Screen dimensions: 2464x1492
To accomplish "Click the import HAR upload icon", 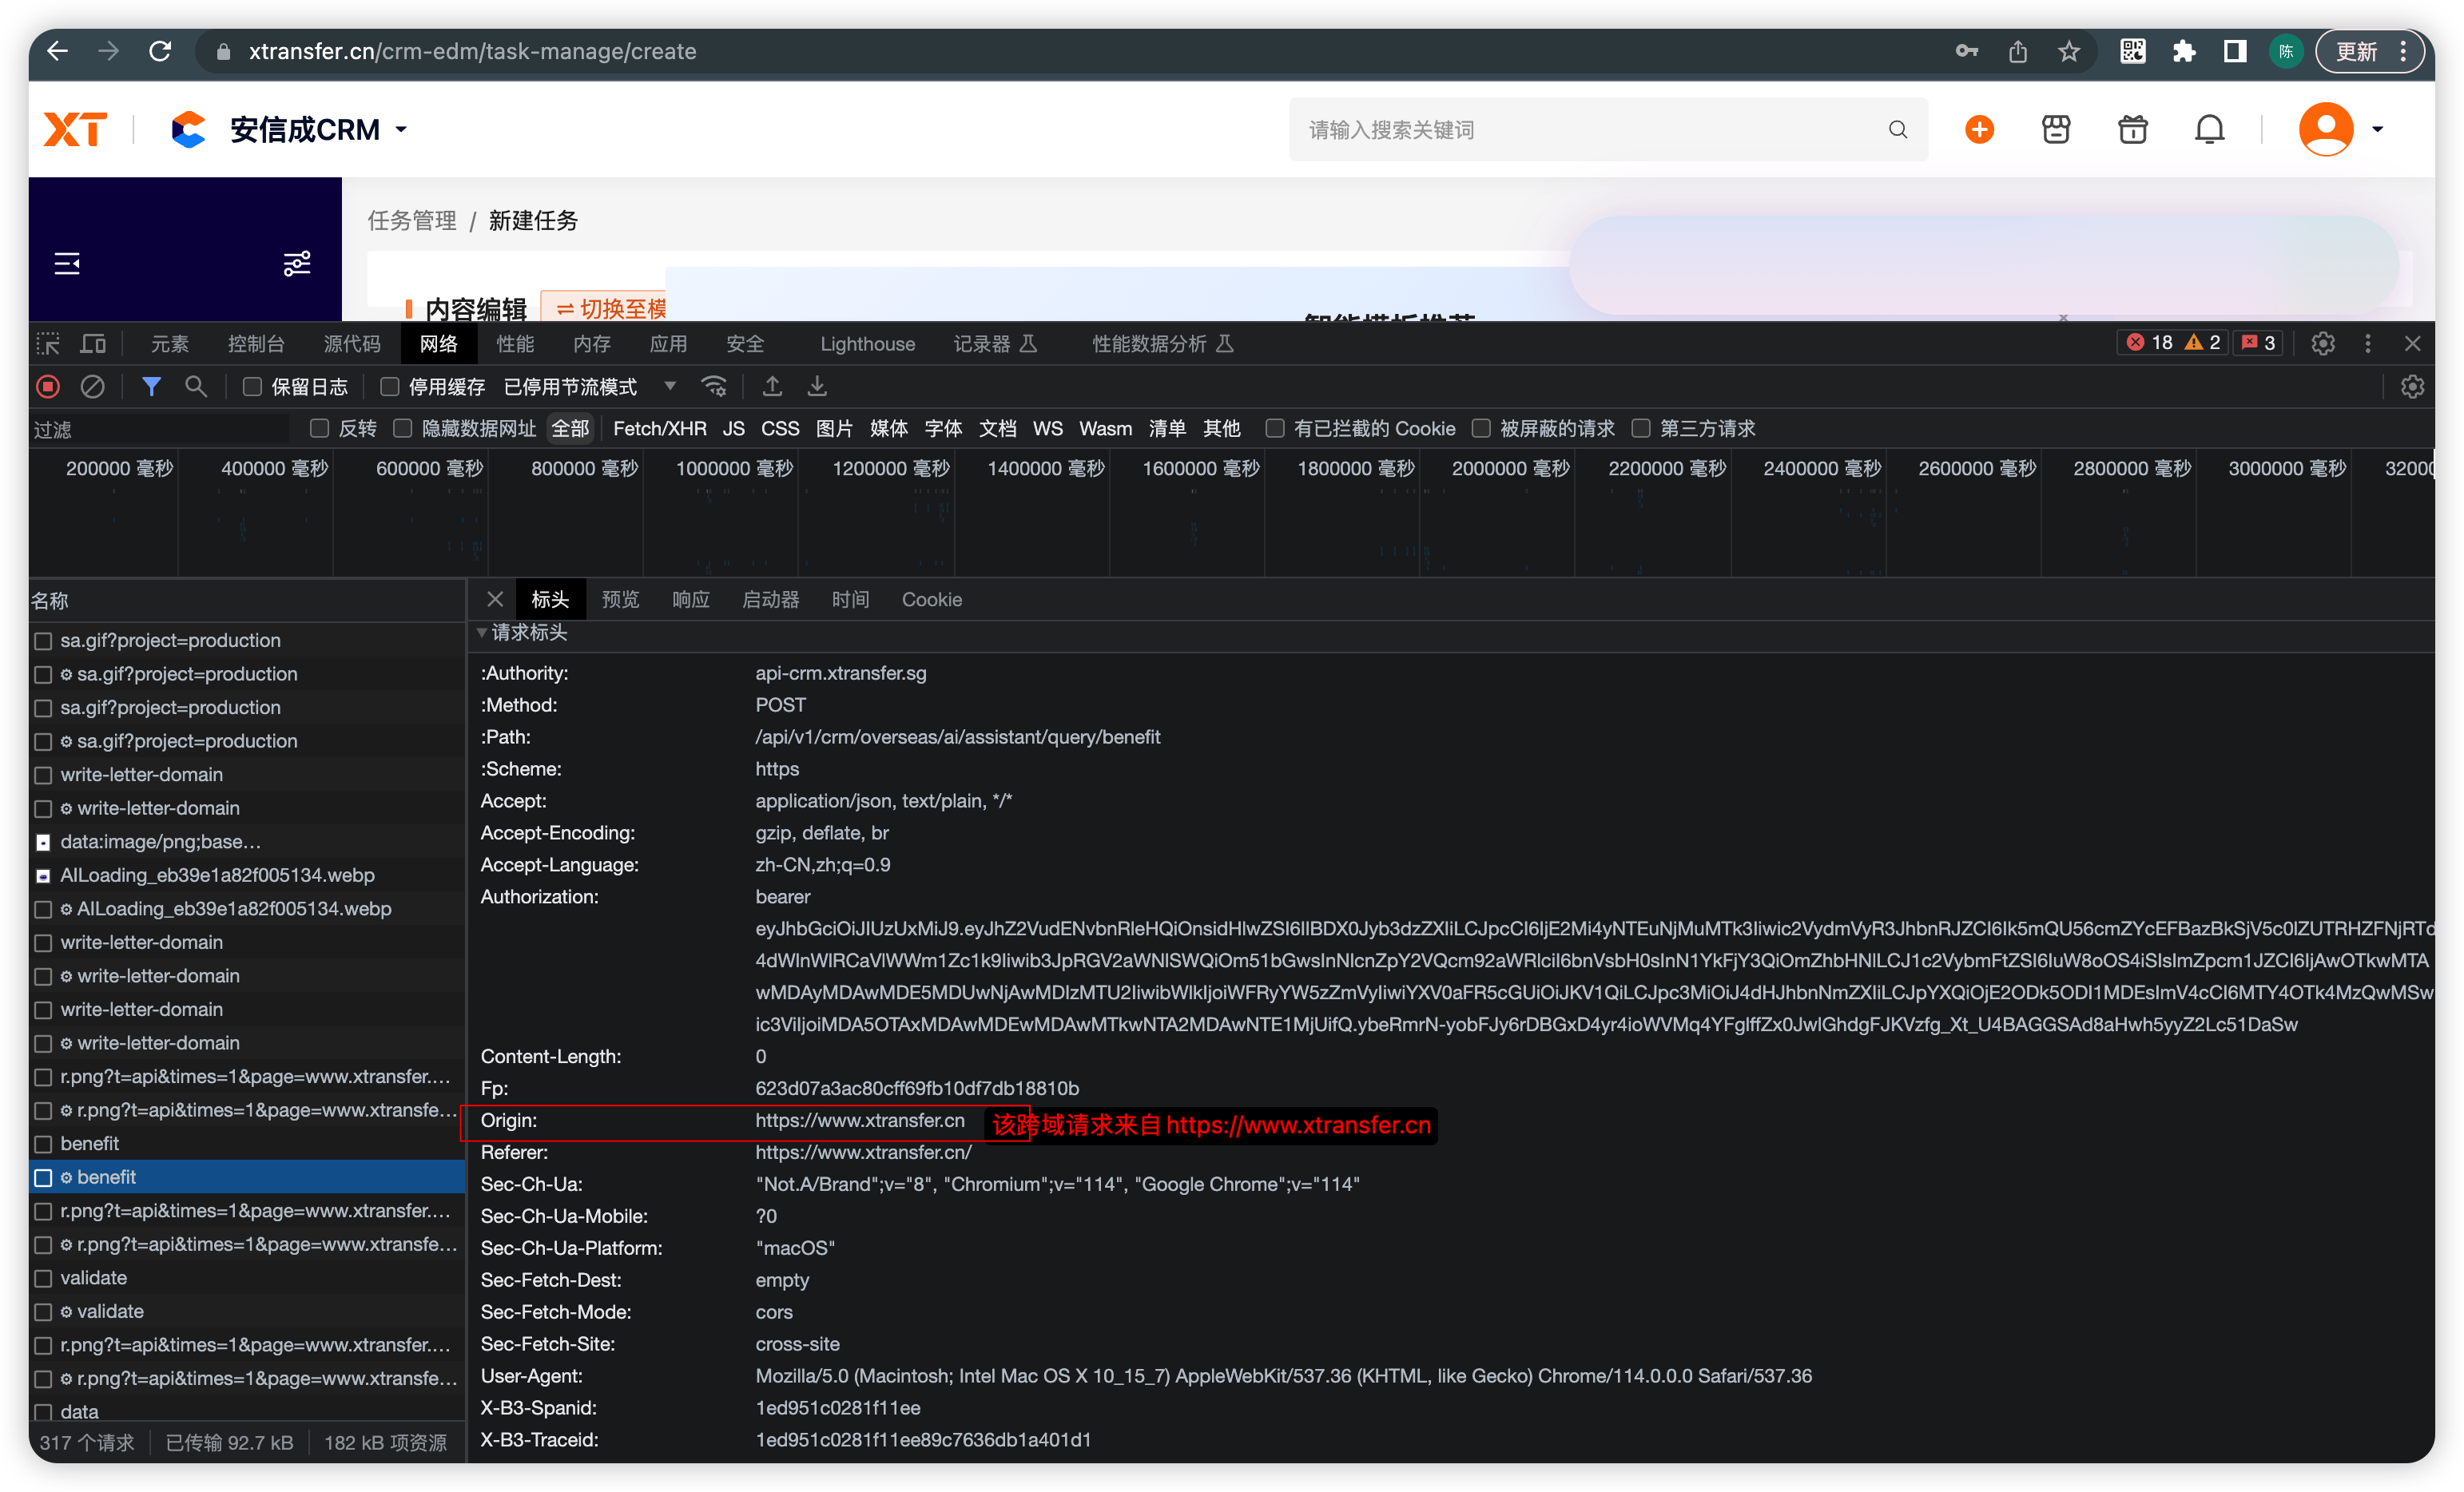I will pos(772,386).
